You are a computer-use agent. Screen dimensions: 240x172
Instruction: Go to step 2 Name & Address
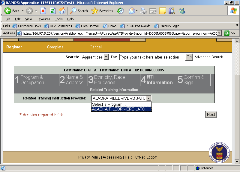[x=73, y=80]
